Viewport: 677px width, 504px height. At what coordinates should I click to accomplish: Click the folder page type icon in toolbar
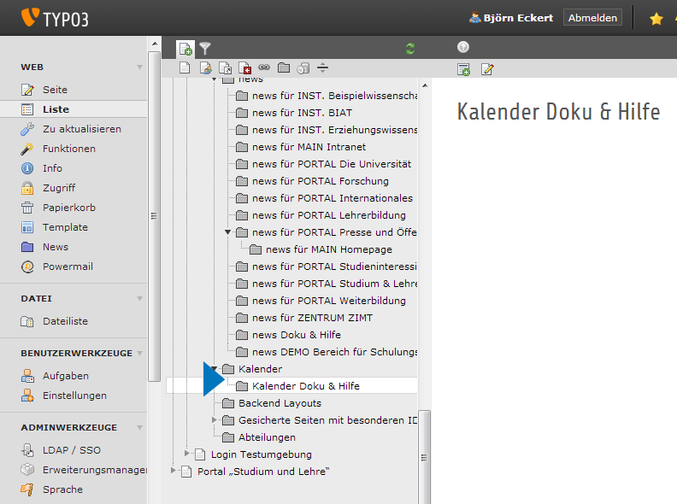[x=284, y=67]
